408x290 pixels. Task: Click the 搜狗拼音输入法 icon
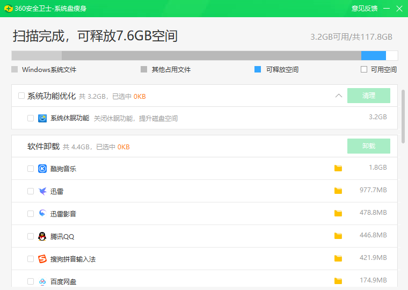(x=42, y=259)
